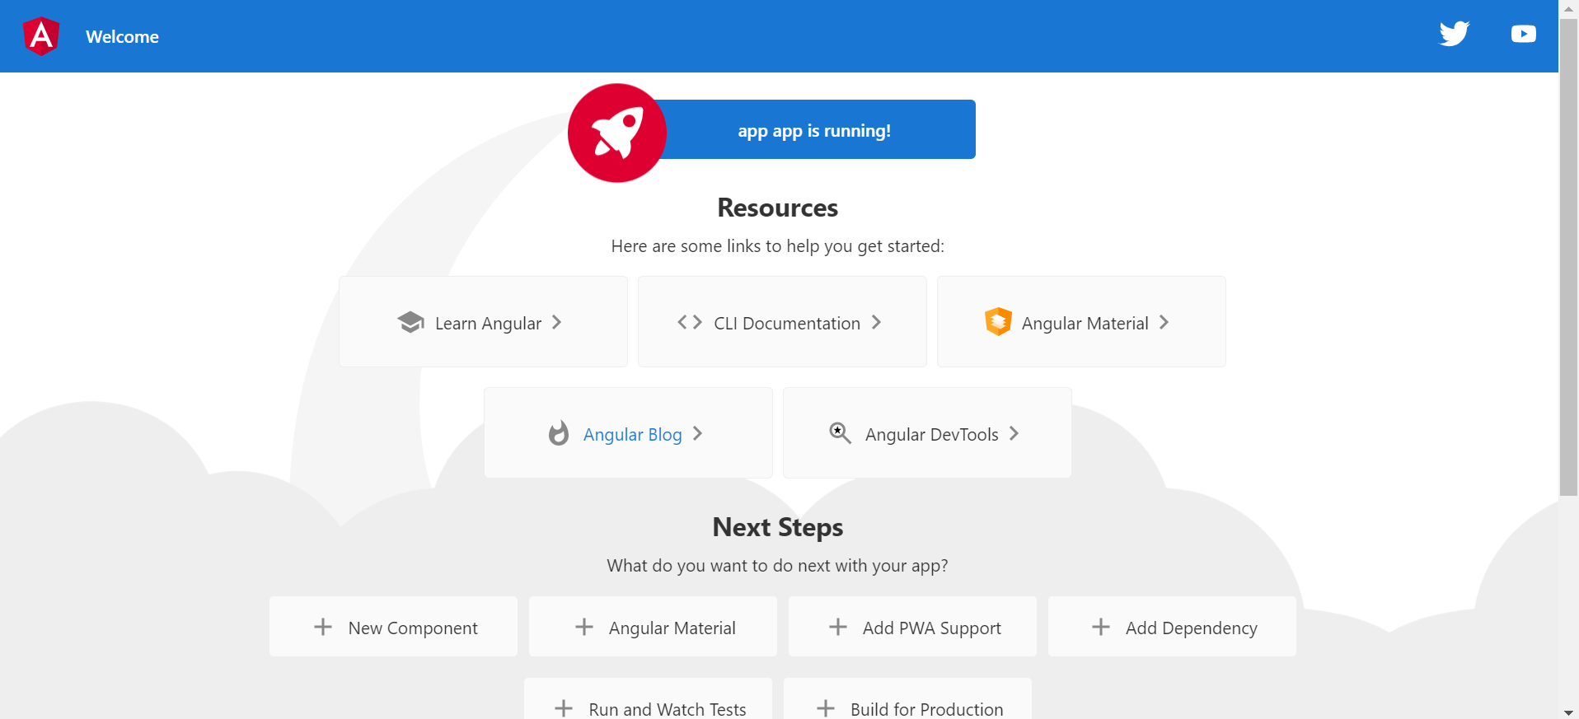The height and width of the screenshot is (719, 1579).
Task: Click the chevron next to Angular Material resource
Action: 1164,322
